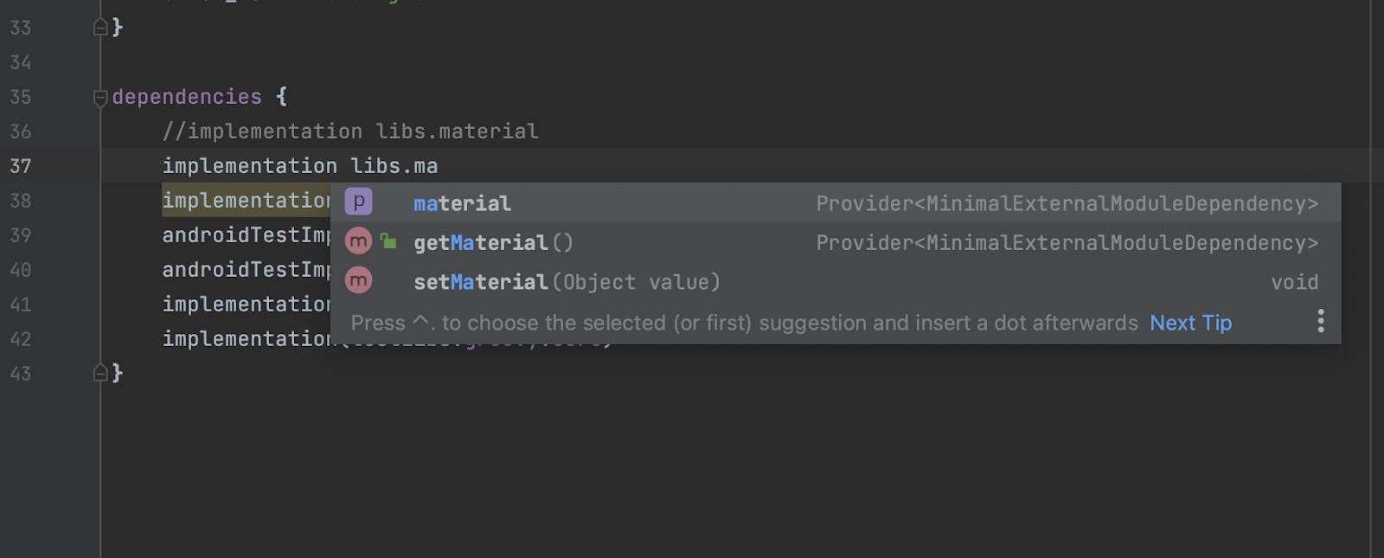
Task: Click the method icon beside "setMaterial"
Action: [x=358, y=279]
